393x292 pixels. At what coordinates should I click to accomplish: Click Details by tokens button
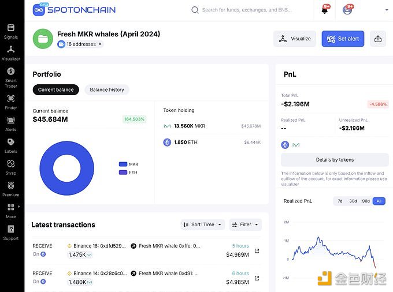coord(335,159)
